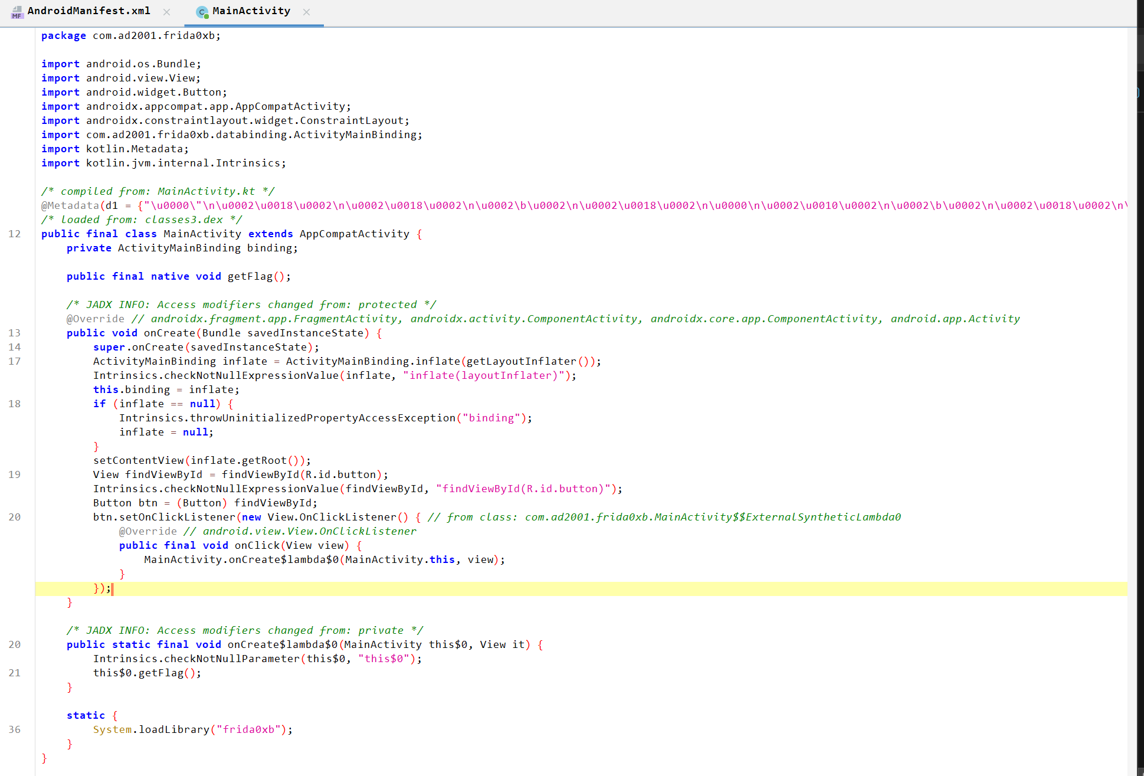Viewport: 1144px width, 776px height.
Task: Click the 'binding' private field declaration
Action: coord(182,248)
